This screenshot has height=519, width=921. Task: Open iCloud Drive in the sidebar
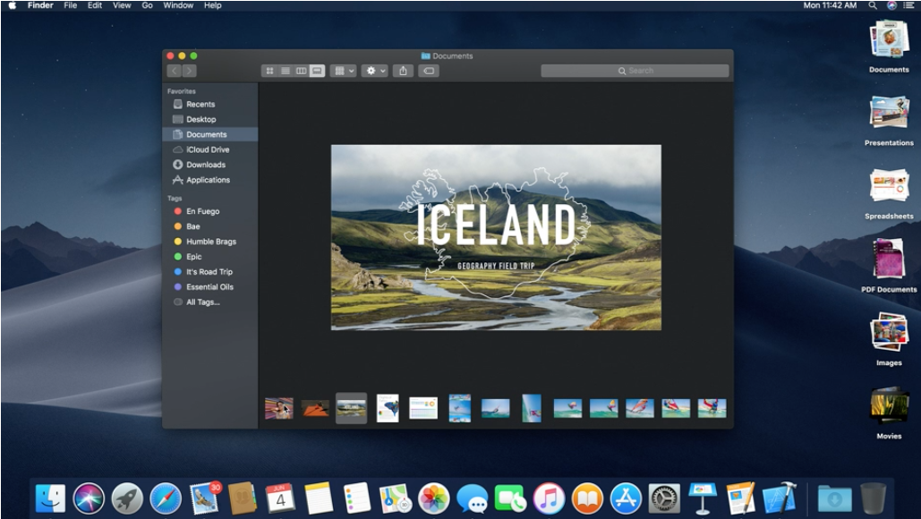pyautogui.click(x=209, y=149)
